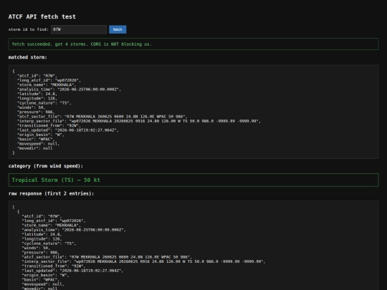
Task: Click the movespeed line in raw response
Action: point(43,284)
